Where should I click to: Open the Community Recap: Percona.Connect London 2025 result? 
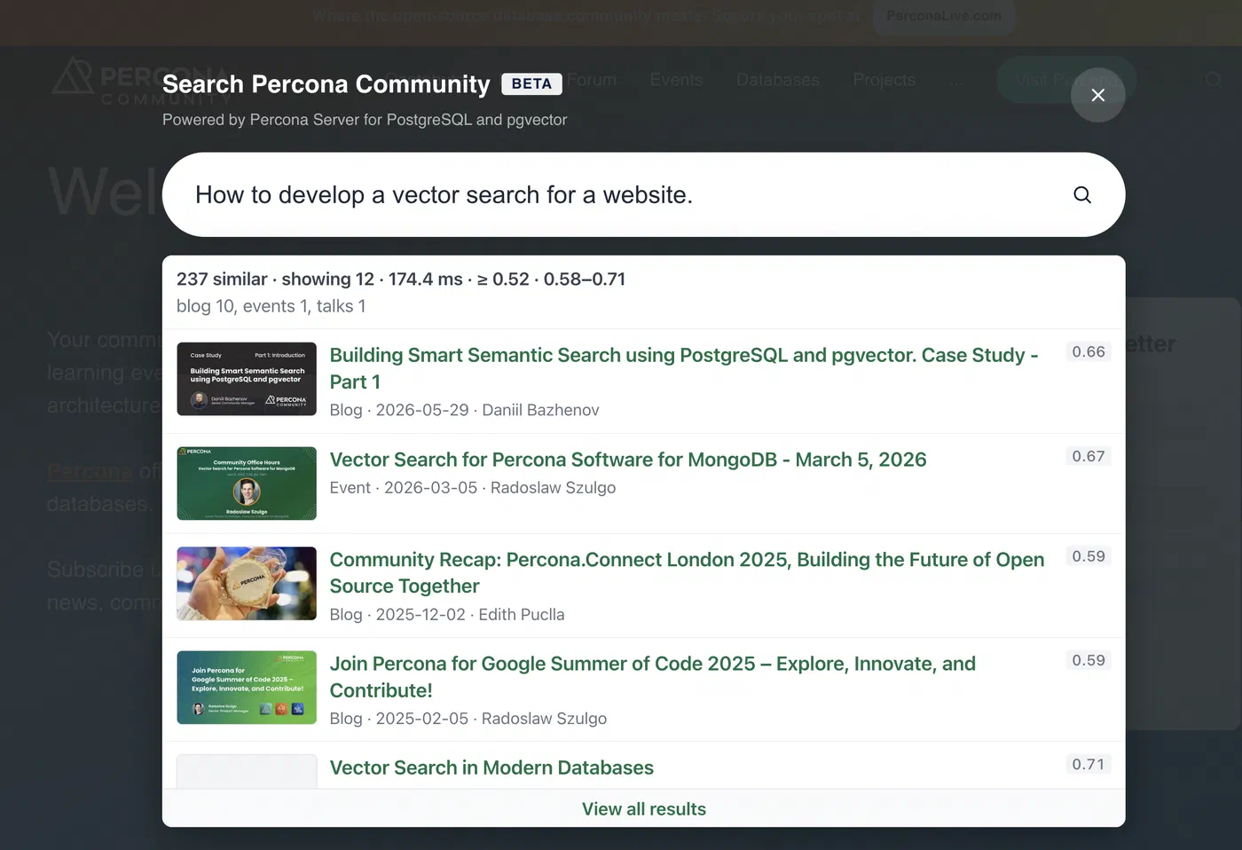[x=687, y=572]
